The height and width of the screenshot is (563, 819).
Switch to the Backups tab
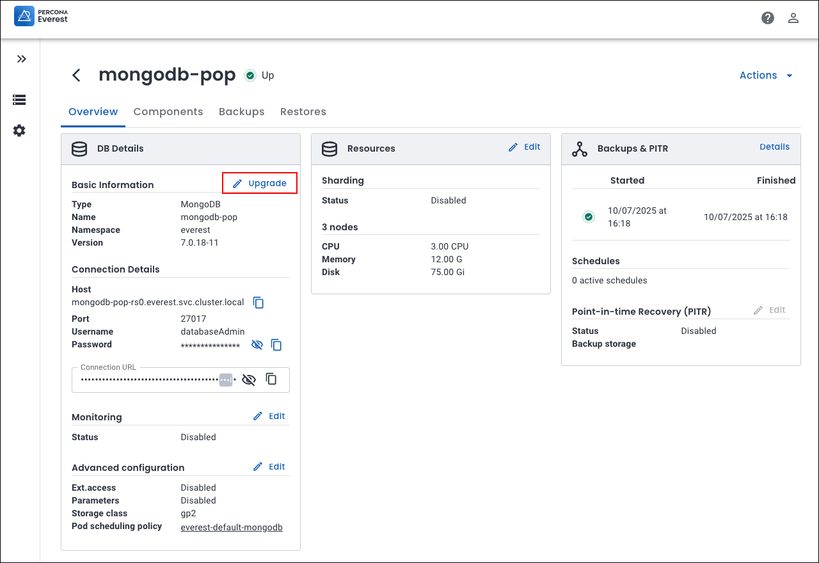(241, 112)
